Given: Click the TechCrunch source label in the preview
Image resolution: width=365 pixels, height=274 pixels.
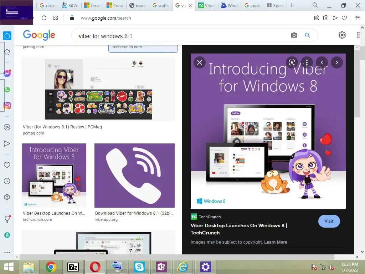Looking at the screenshot, I should click(x=206, y=217).
